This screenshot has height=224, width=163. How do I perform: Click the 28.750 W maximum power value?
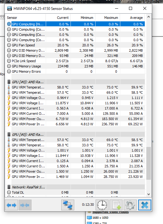click(x=111, y=177)
